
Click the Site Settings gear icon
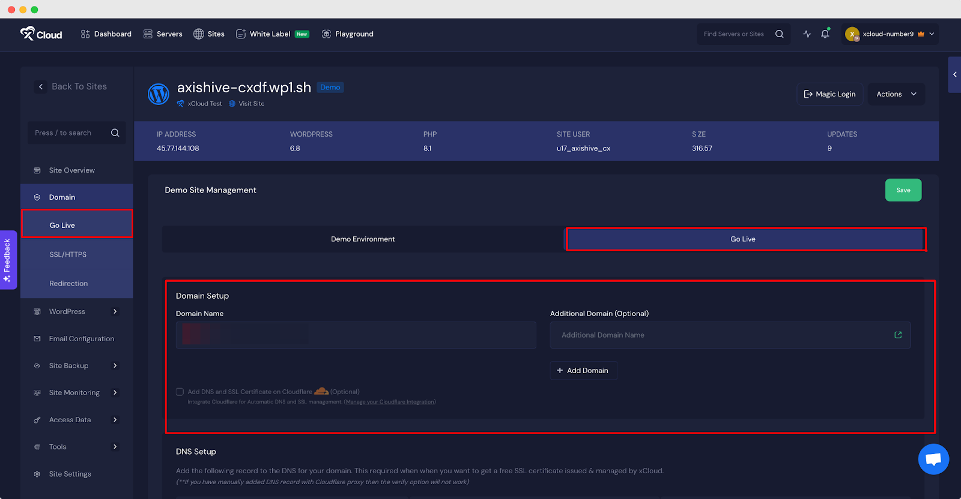(x=37, y=474)
